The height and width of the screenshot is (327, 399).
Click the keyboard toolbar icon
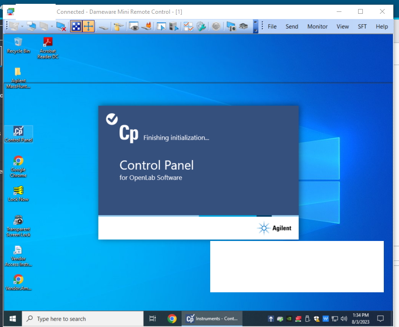104,27
